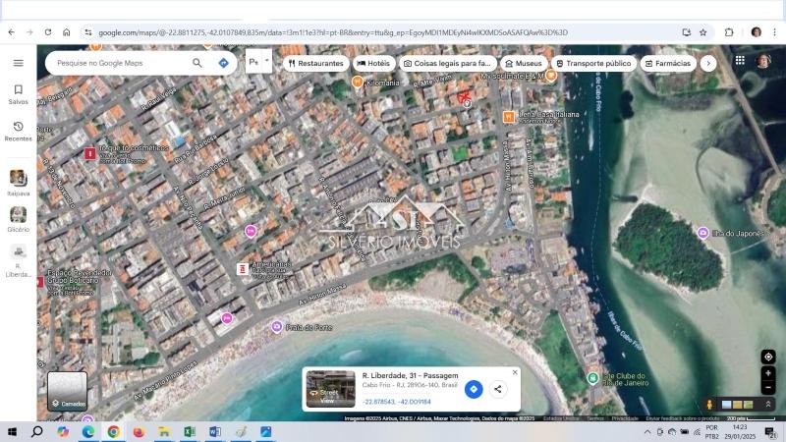Select the Street View pegman
This screenshot has width=786, height=442.
709,404
